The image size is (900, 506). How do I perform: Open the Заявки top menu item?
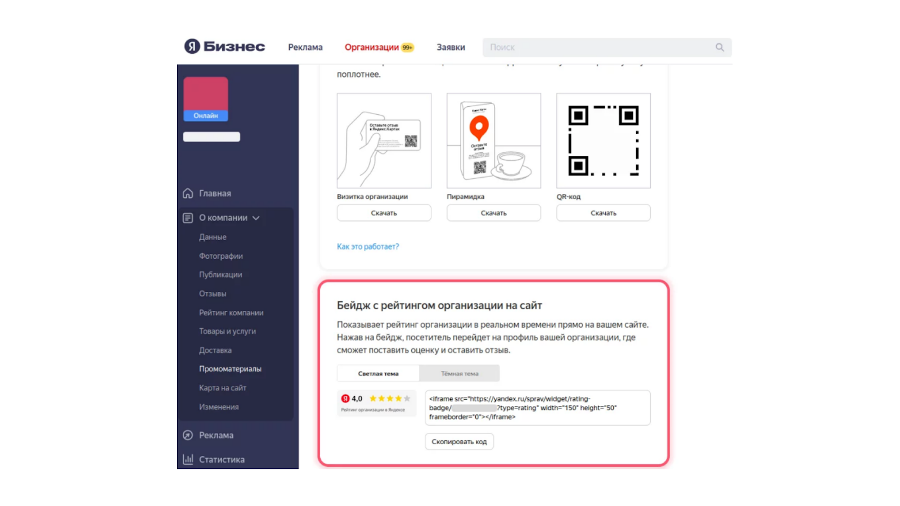pos(451,47)
